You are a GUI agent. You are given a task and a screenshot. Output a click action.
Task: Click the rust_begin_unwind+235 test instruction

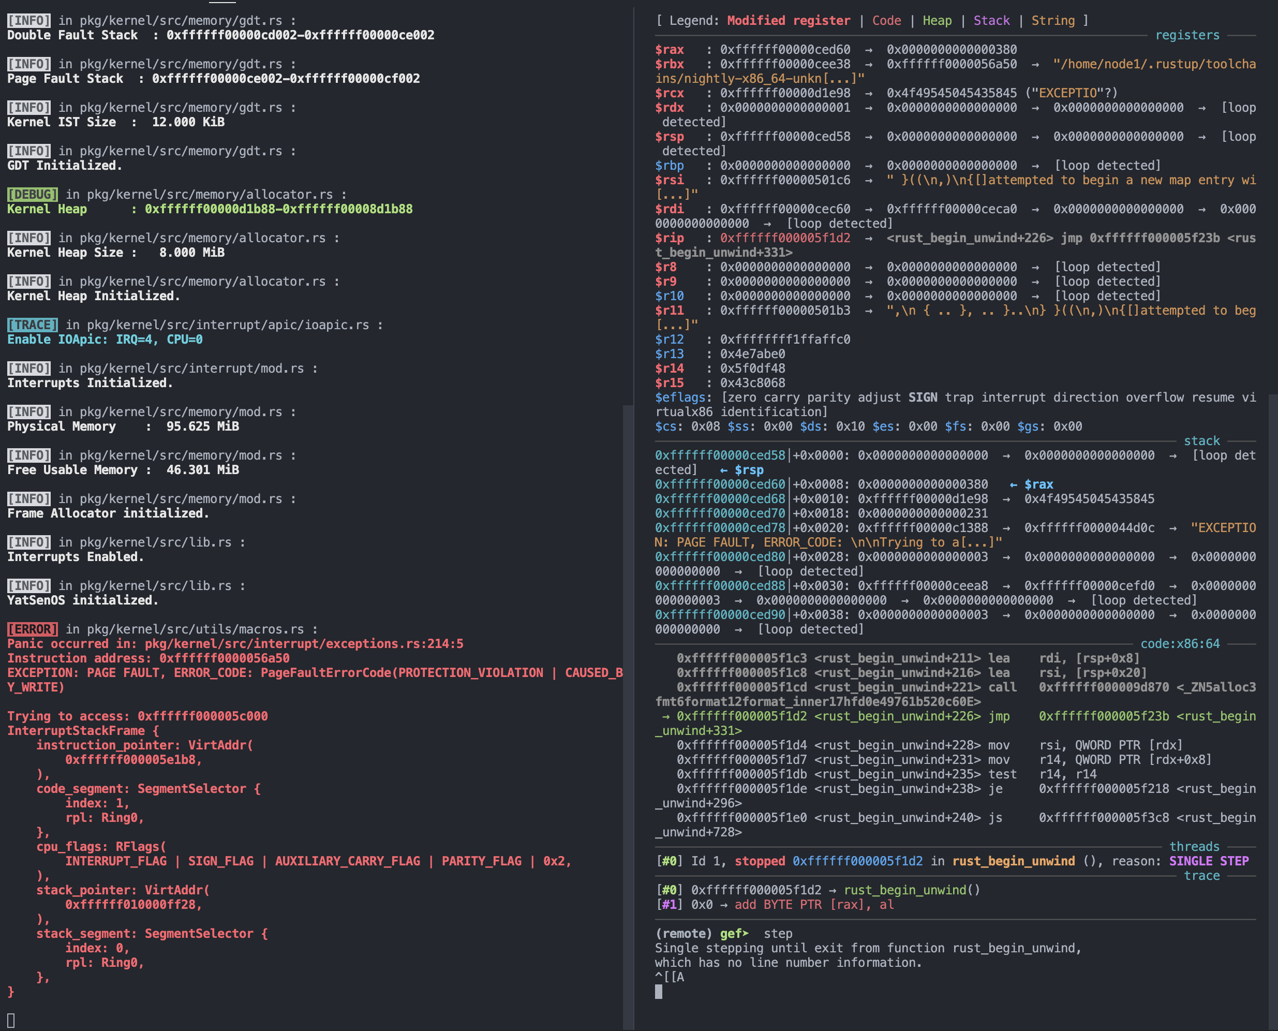[886, 774]
